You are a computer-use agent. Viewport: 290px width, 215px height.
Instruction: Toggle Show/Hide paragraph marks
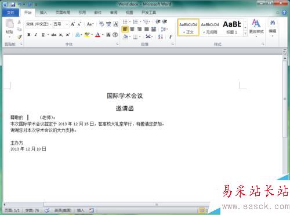(x=171, y=37)
